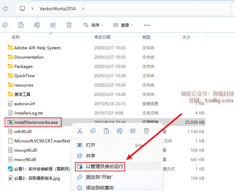Select the autorun.inf file
This screenshot has height=191, width=235.
click(x=25, y=103)
